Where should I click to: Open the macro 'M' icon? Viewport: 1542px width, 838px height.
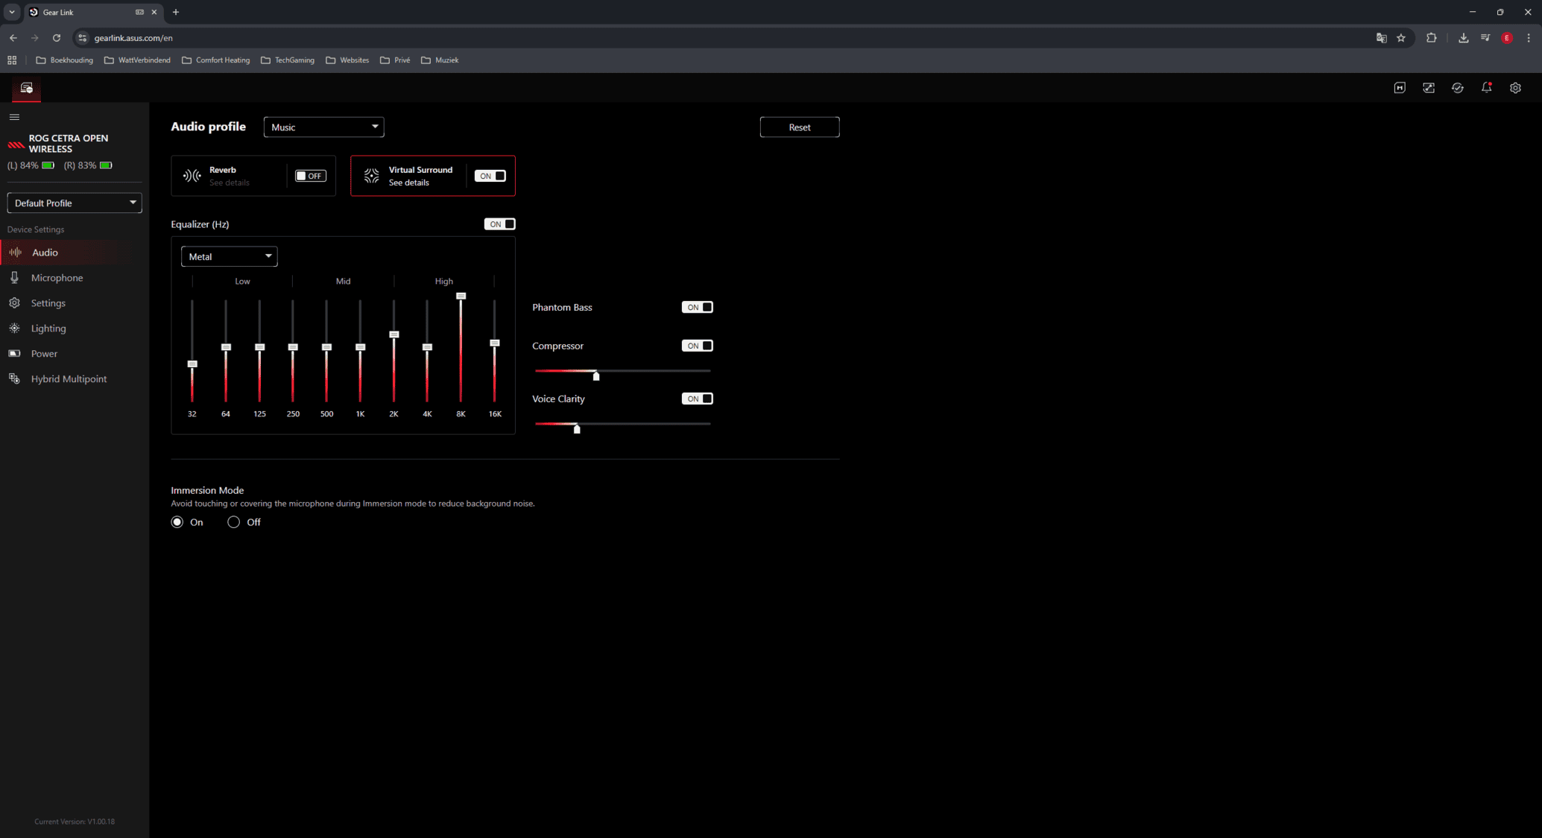pos(1400,88)
